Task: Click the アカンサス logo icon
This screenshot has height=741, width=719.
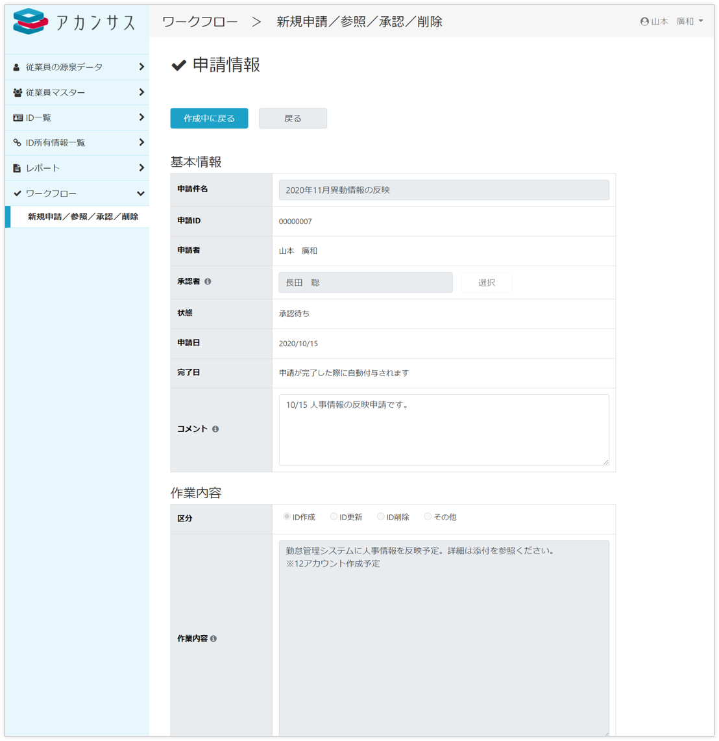Action: [x=30, y=21]
